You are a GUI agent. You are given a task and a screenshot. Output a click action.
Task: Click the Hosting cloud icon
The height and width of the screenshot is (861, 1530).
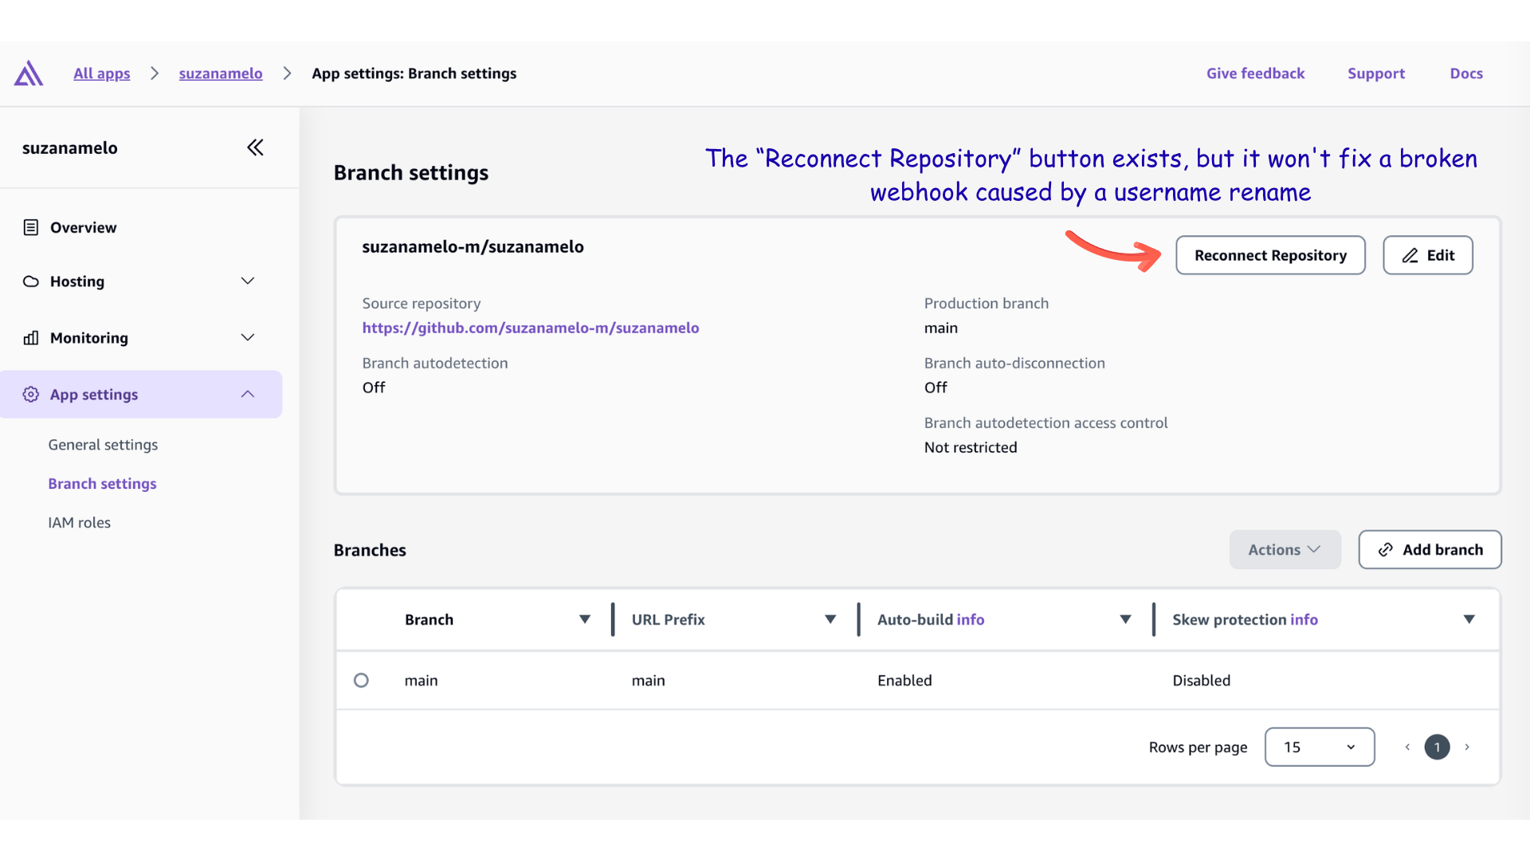point(31,281)
